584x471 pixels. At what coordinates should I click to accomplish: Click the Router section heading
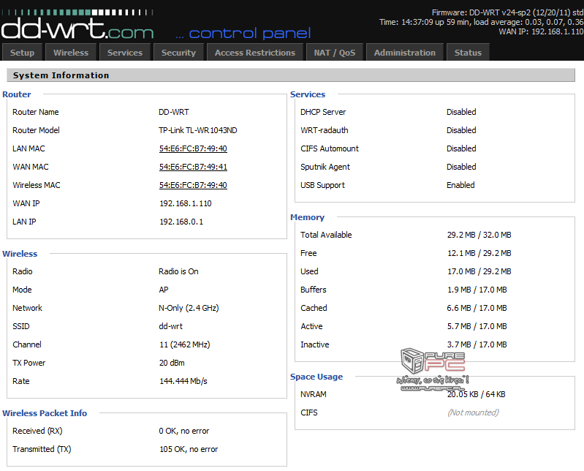pos(16,94)
